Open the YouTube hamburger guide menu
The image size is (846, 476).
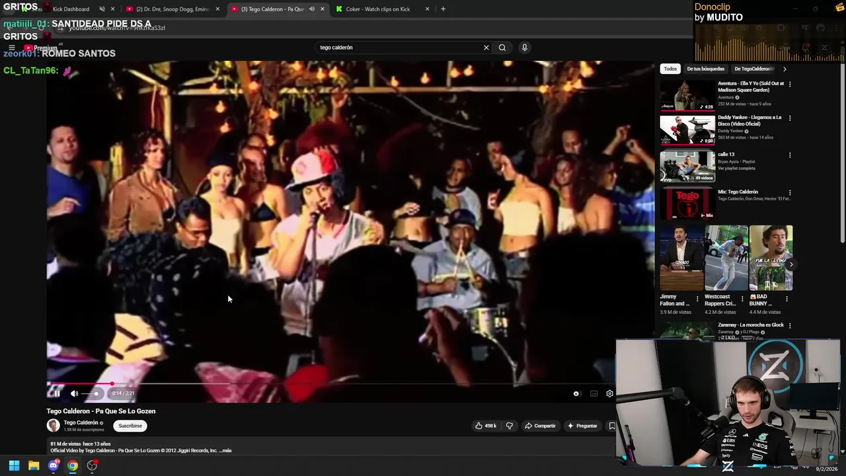point(12,48)
